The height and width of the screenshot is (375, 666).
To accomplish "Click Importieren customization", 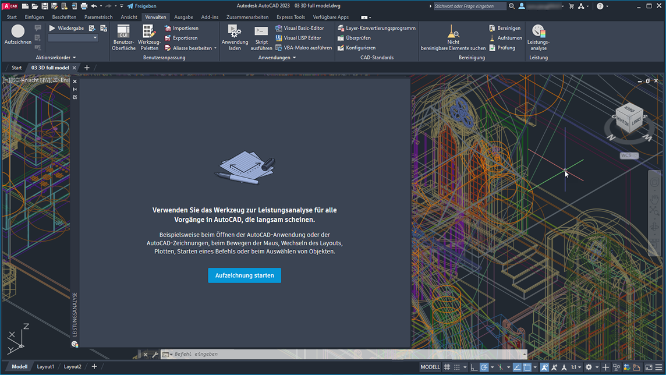I will click(182, 28).
